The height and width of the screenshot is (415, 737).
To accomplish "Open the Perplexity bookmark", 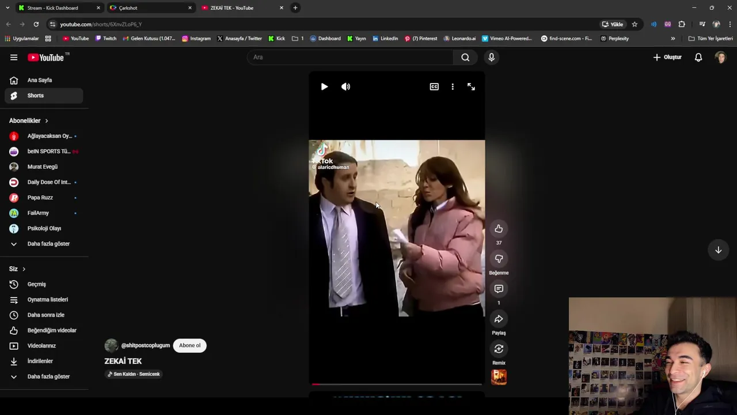I will [x=615, y=39].
